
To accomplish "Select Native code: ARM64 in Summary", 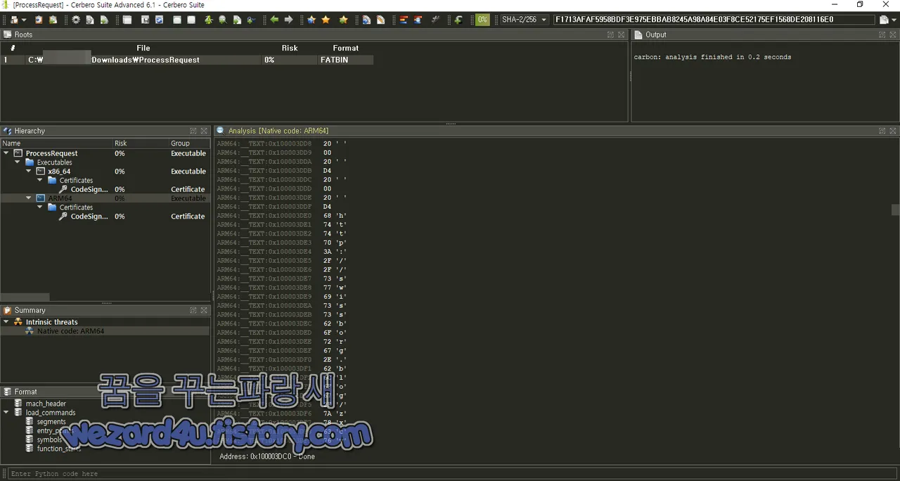I will [70, 331].
